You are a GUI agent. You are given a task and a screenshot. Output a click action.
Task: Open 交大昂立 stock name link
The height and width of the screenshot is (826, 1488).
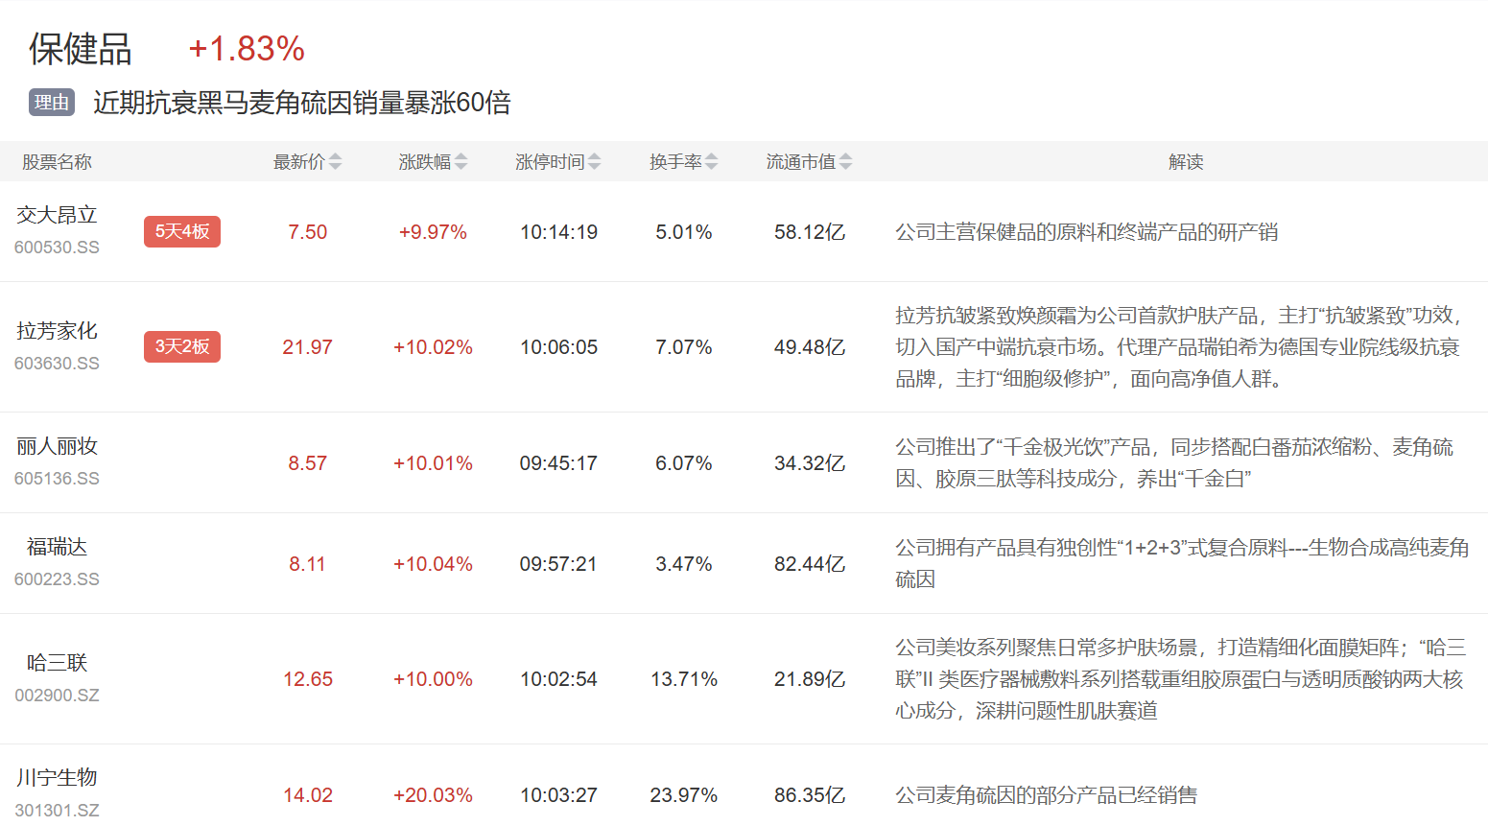pos(57,216)
